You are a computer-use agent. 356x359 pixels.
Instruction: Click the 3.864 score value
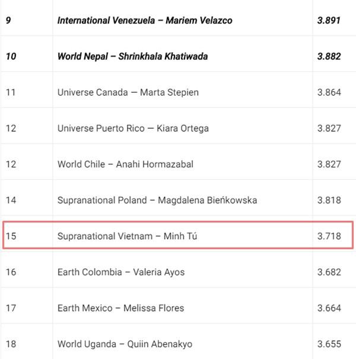point(329,93)
